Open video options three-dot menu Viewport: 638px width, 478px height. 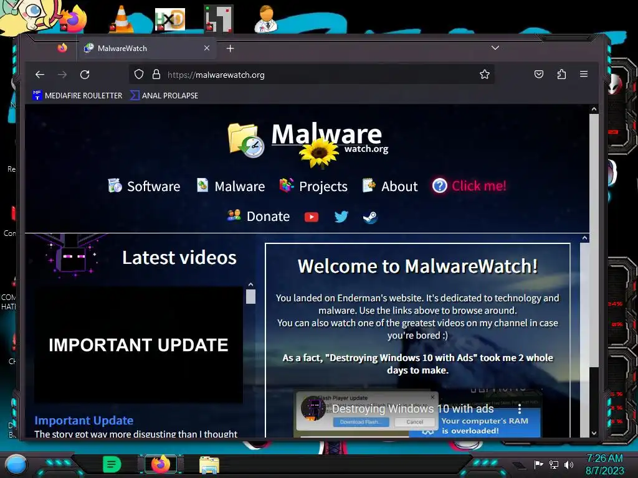519,408
